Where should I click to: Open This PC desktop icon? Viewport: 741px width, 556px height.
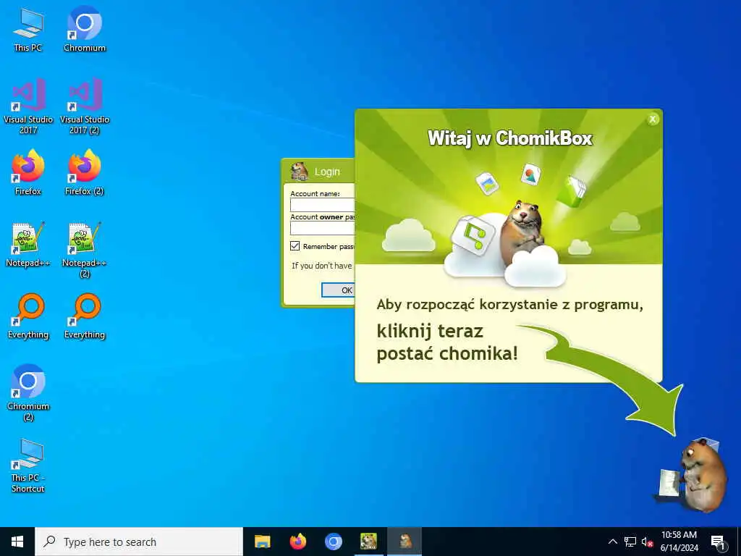(28, 29)
